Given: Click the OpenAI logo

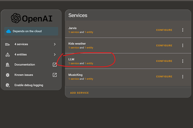Looking at the screenshot, I should coord(16,18).
